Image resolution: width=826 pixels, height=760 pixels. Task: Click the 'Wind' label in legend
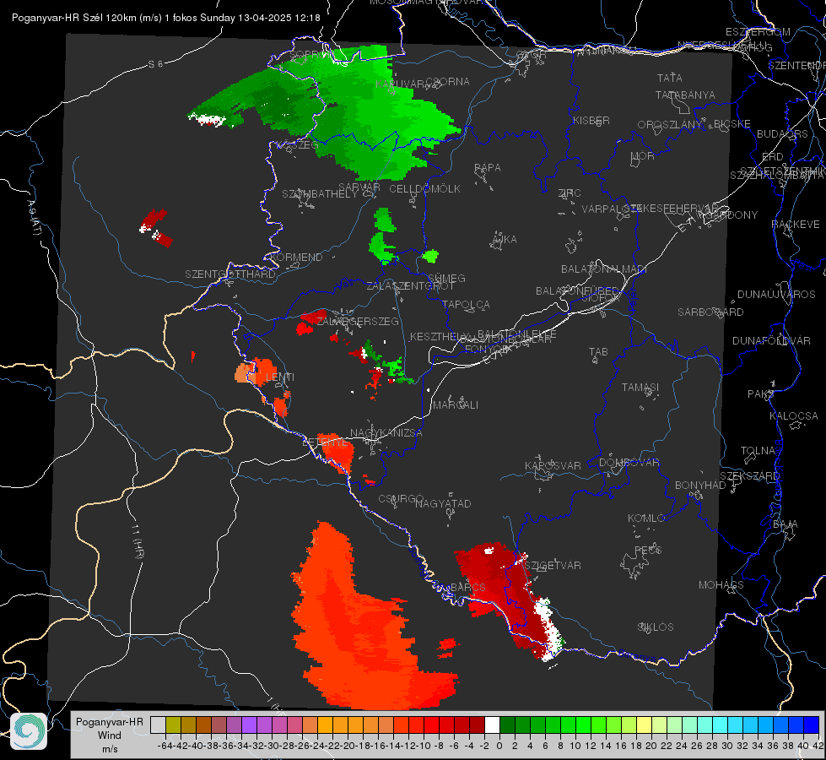pos(110,736)
